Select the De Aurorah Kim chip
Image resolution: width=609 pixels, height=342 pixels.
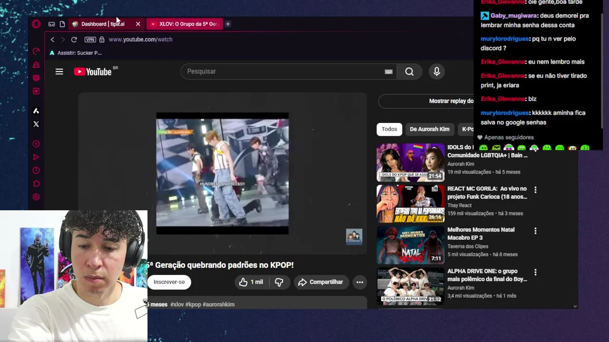click(430, 129)
